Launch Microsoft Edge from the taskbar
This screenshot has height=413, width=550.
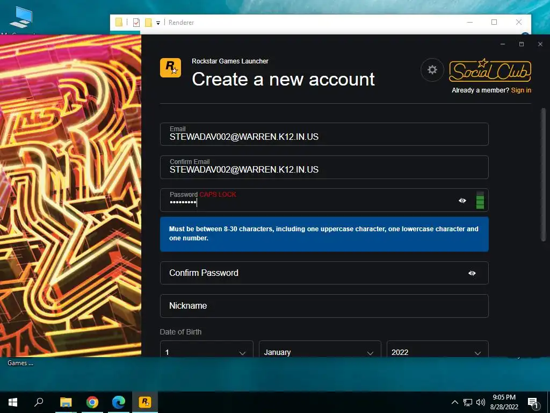(119, 402)
